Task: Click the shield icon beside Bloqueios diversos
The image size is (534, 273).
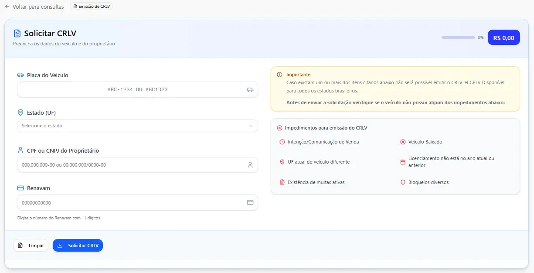Action: 402,182
